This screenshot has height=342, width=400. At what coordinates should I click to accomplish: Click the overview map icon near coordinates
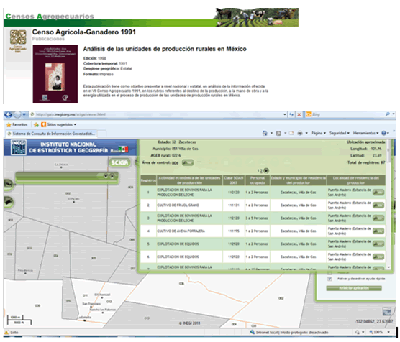[387, 311]
